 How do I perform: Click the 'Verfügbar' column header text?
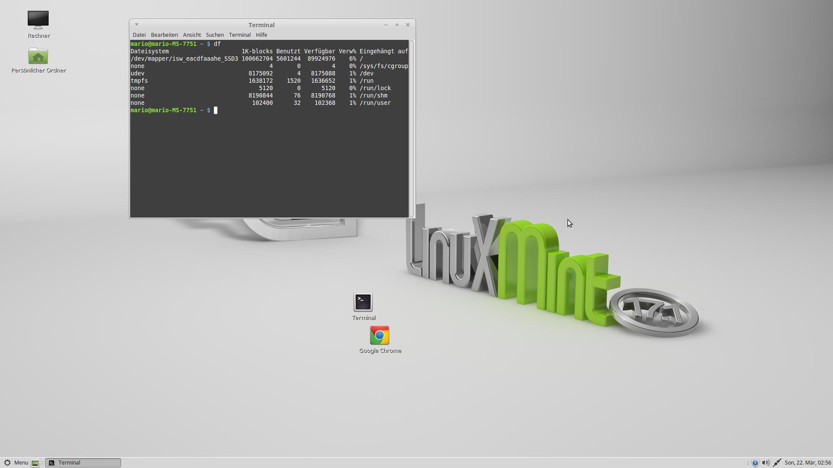point(319,51)
